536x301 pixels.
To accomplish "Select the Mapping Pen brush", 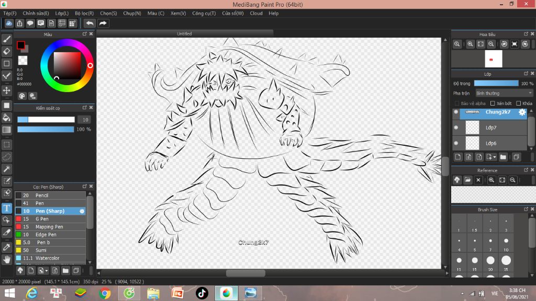I will click(50, 227).
